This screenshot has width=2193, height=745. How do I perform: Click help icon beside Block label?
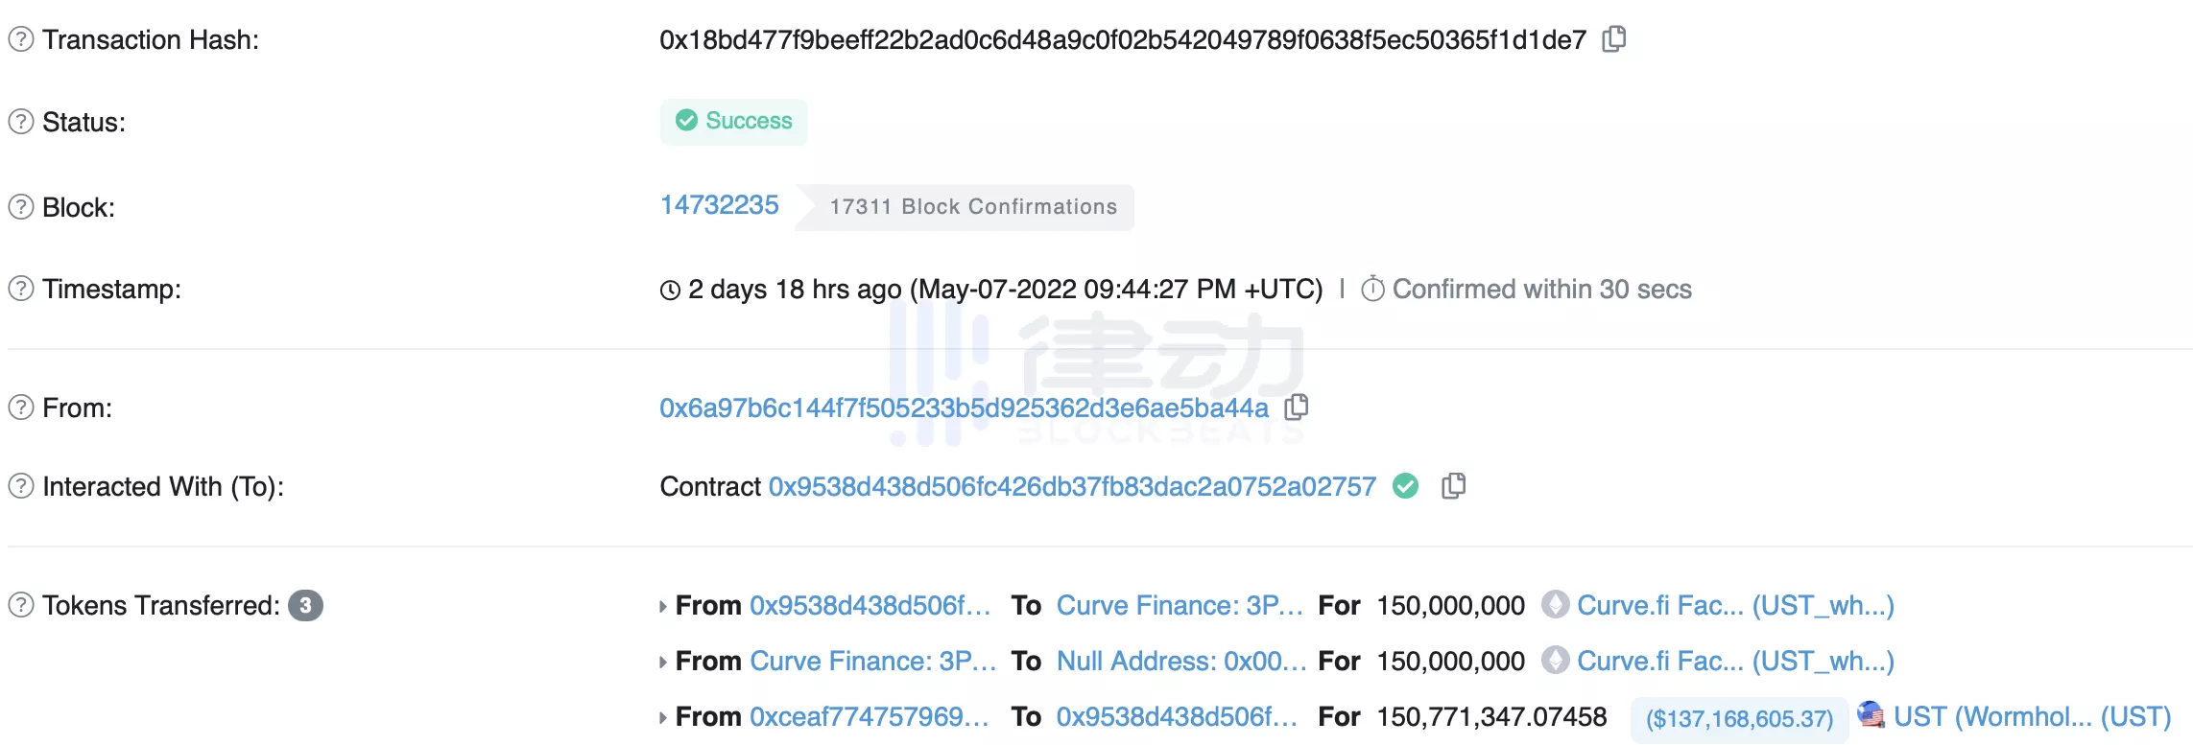(21, 207)
